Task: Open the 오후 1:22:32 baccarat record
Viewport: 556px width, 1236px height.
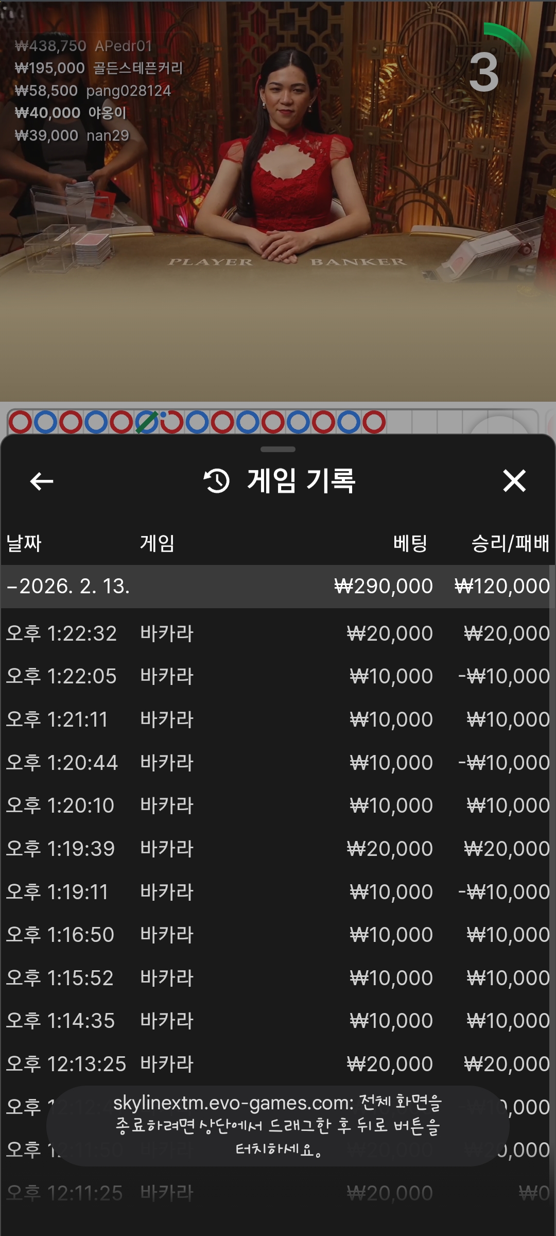Action: point(278,633)
